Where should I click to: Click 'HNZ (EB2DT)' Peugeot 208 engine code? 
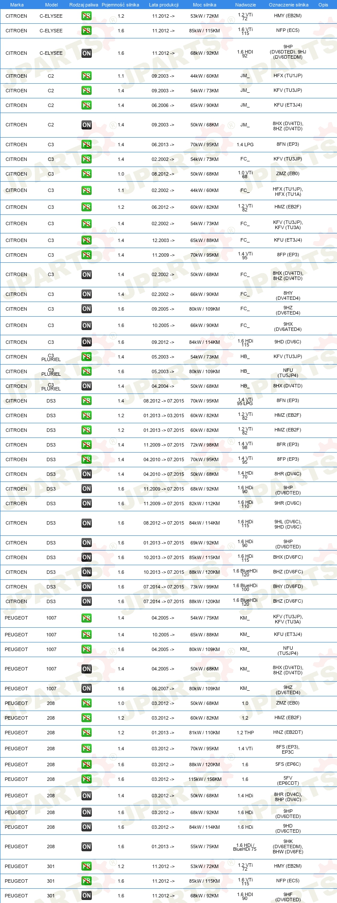coord(288,733)
